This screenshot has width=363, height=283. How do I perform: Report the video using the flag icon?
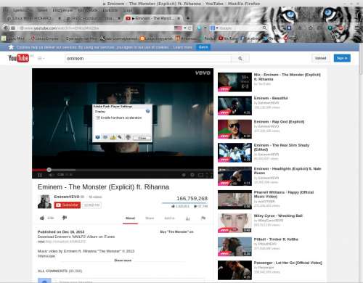click(203, 218)
